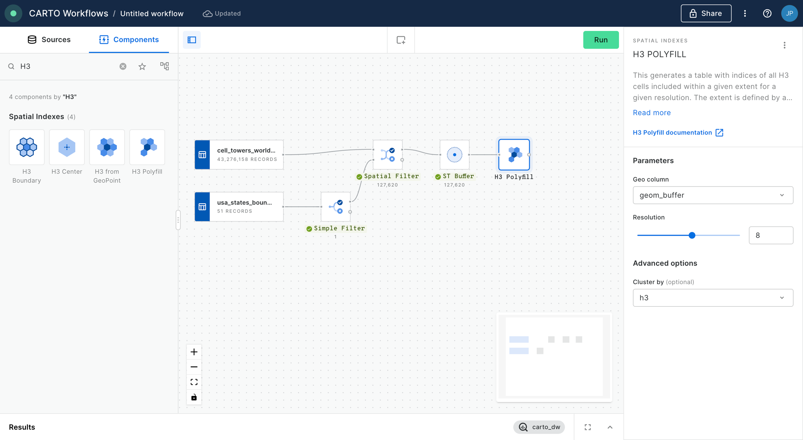803x440 pixels.
Task: Toggle the left sidebar panel visibility
Action: point(192,40)
